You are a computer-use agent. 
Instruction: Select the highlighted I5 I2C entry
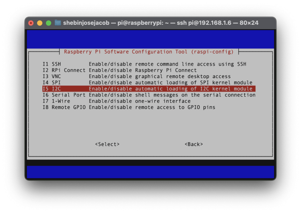[x=149, y=88]
